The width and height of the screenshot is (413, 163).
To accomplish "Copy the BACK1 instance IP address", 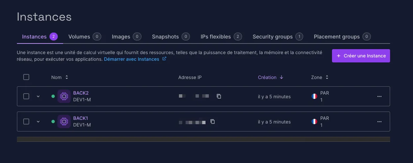I will 212,122.
